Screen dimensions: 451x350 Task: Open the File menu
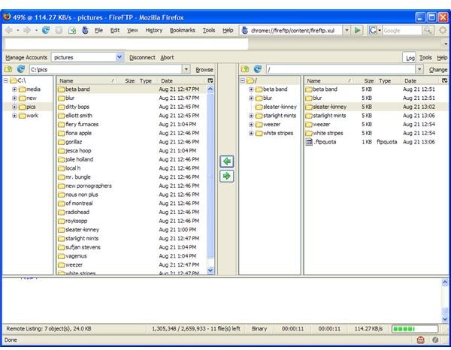pos(98,30)
